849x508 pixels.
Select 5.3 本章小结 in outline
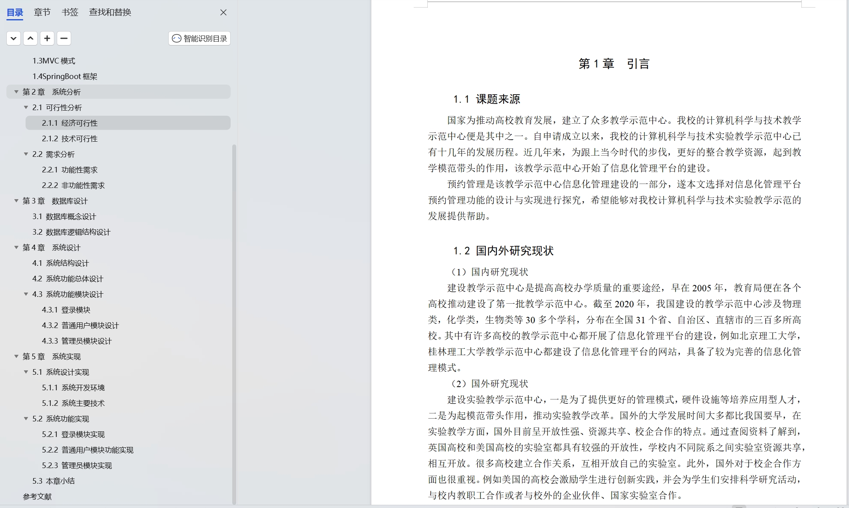[x=53, y=481]
